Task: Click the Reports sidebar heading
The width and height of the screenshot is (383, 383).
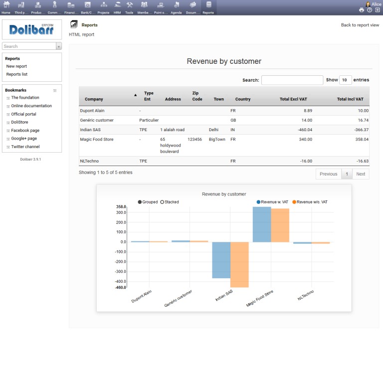Action: tap(12, 59)
